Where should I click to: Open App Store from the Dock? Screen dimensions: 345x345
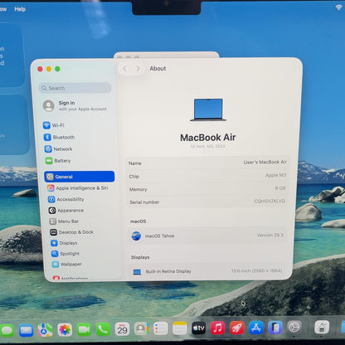[256, 328]
